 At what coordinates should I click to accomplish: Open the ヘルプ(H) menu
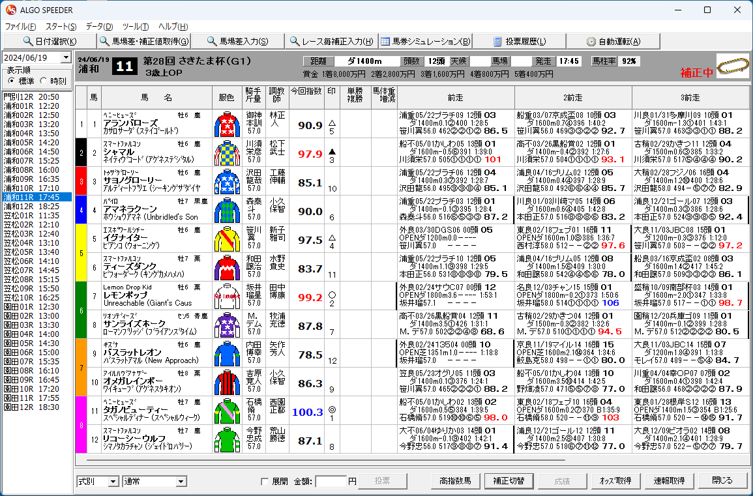(x=173, y=27)
